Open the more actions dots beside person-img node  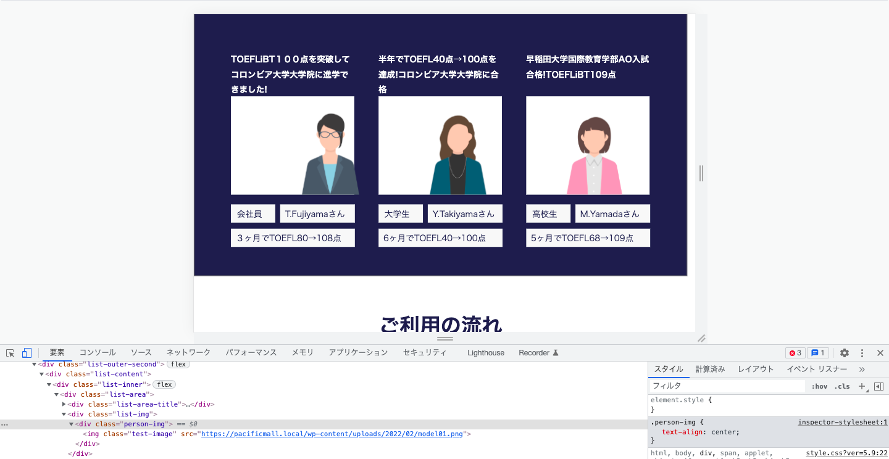(4, 424)
